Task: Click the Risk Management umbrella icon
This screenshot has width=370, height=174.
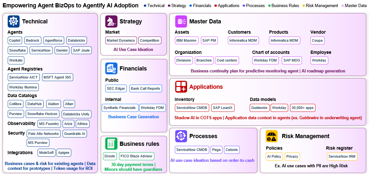Action: [x=271, y=136]
